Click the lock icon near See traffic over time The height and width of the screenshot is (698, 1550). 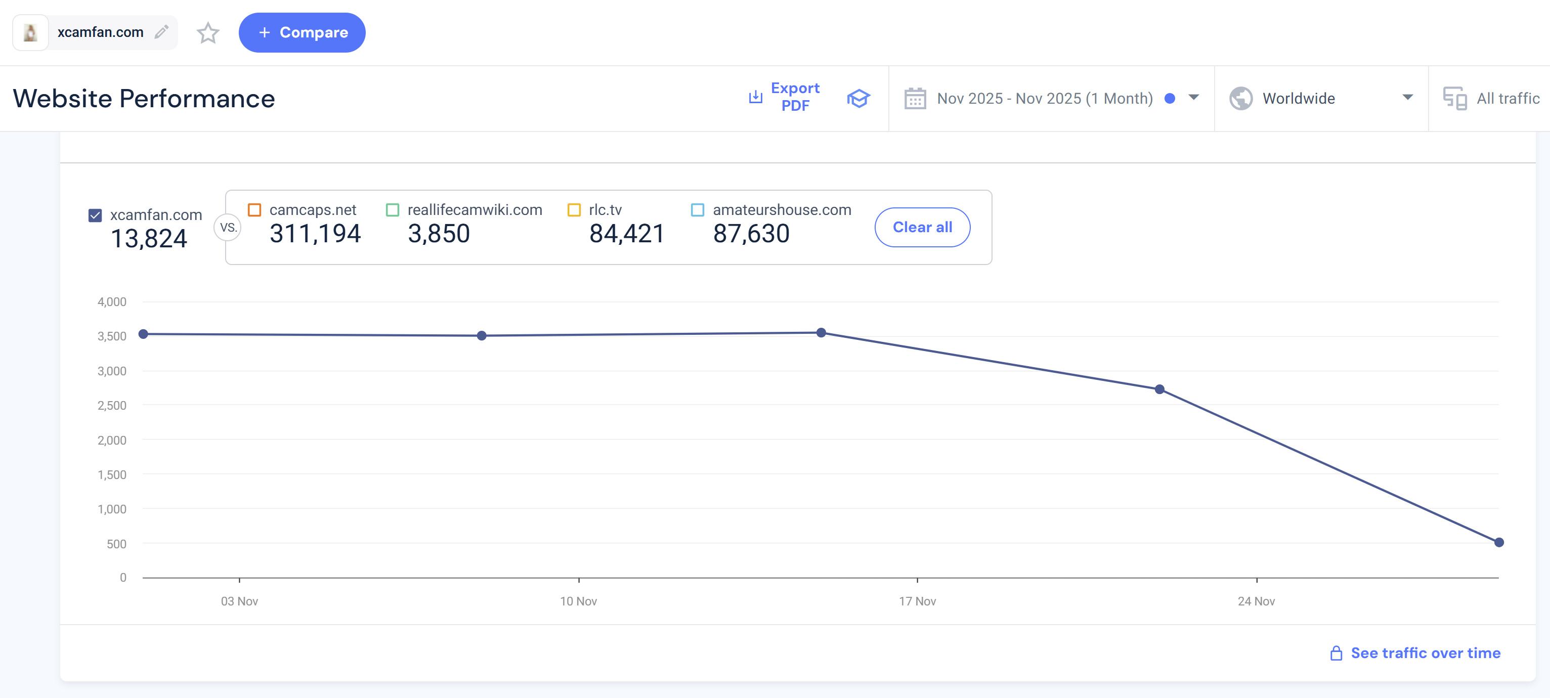(1336, 653)
